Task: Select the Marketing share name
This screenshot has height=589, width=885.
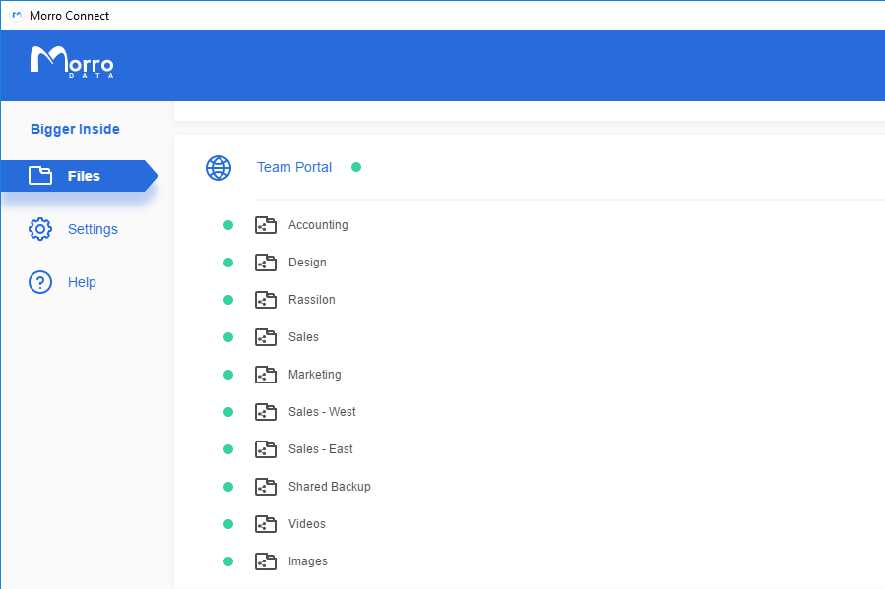Action: 315,375
